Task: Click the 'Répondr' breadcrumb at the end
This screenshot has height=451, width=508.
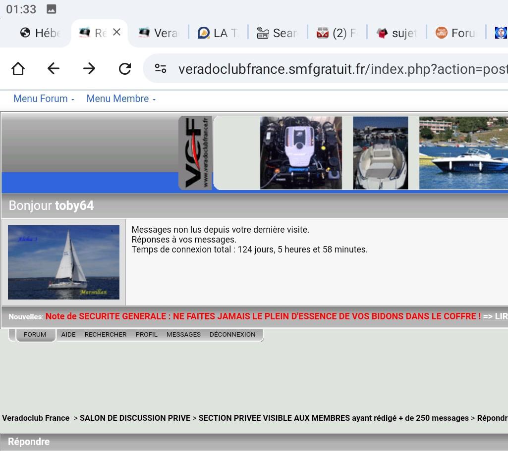Action: (x=493, y=418)
